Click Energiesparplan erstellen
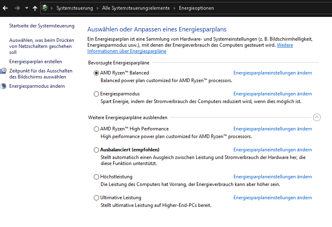Image resolution: width=332 pixels, height=227 pixels. pos(35,62)
